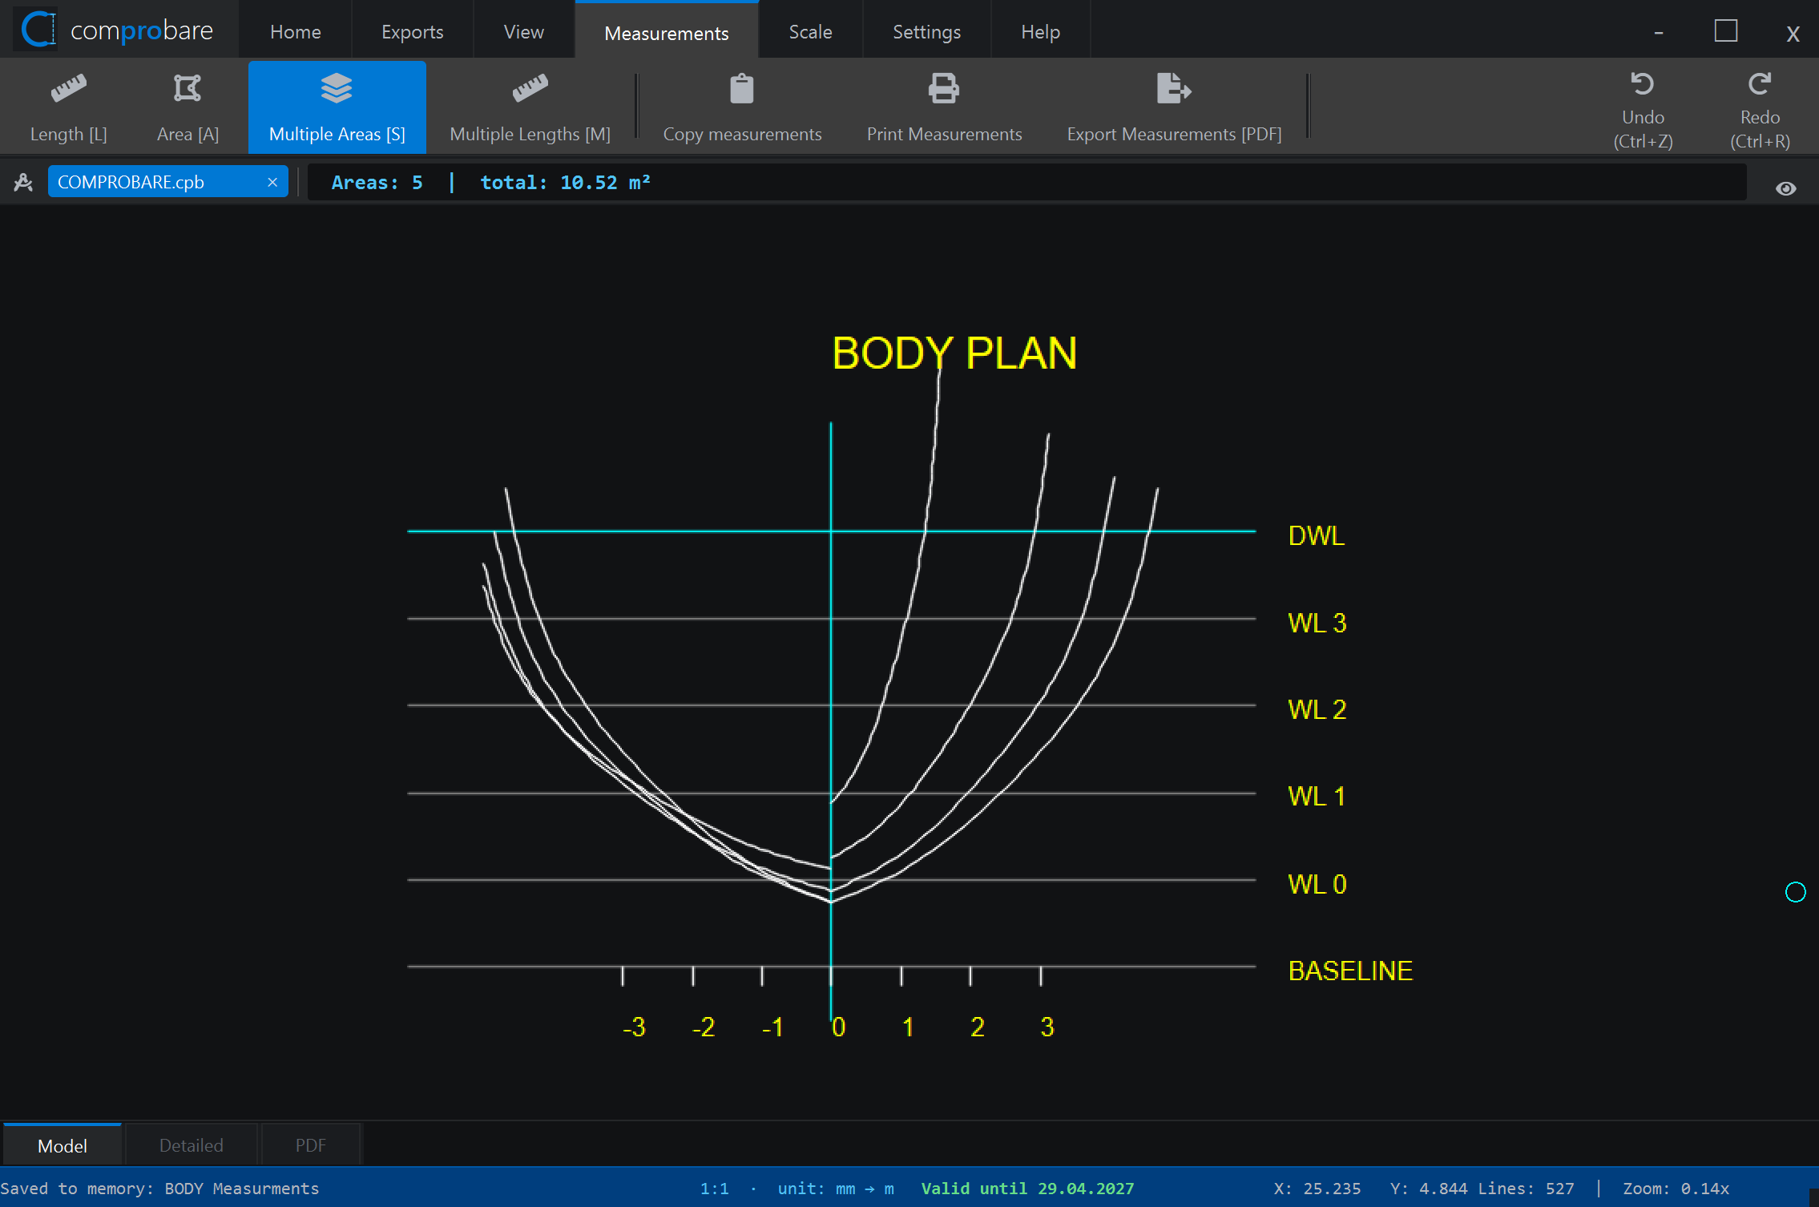
Task: Click the Saved to memory status message
Action: (159, 1189)
